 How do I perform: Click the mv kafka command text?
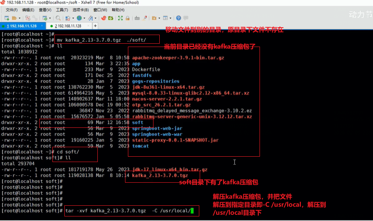tap(102, 40)
